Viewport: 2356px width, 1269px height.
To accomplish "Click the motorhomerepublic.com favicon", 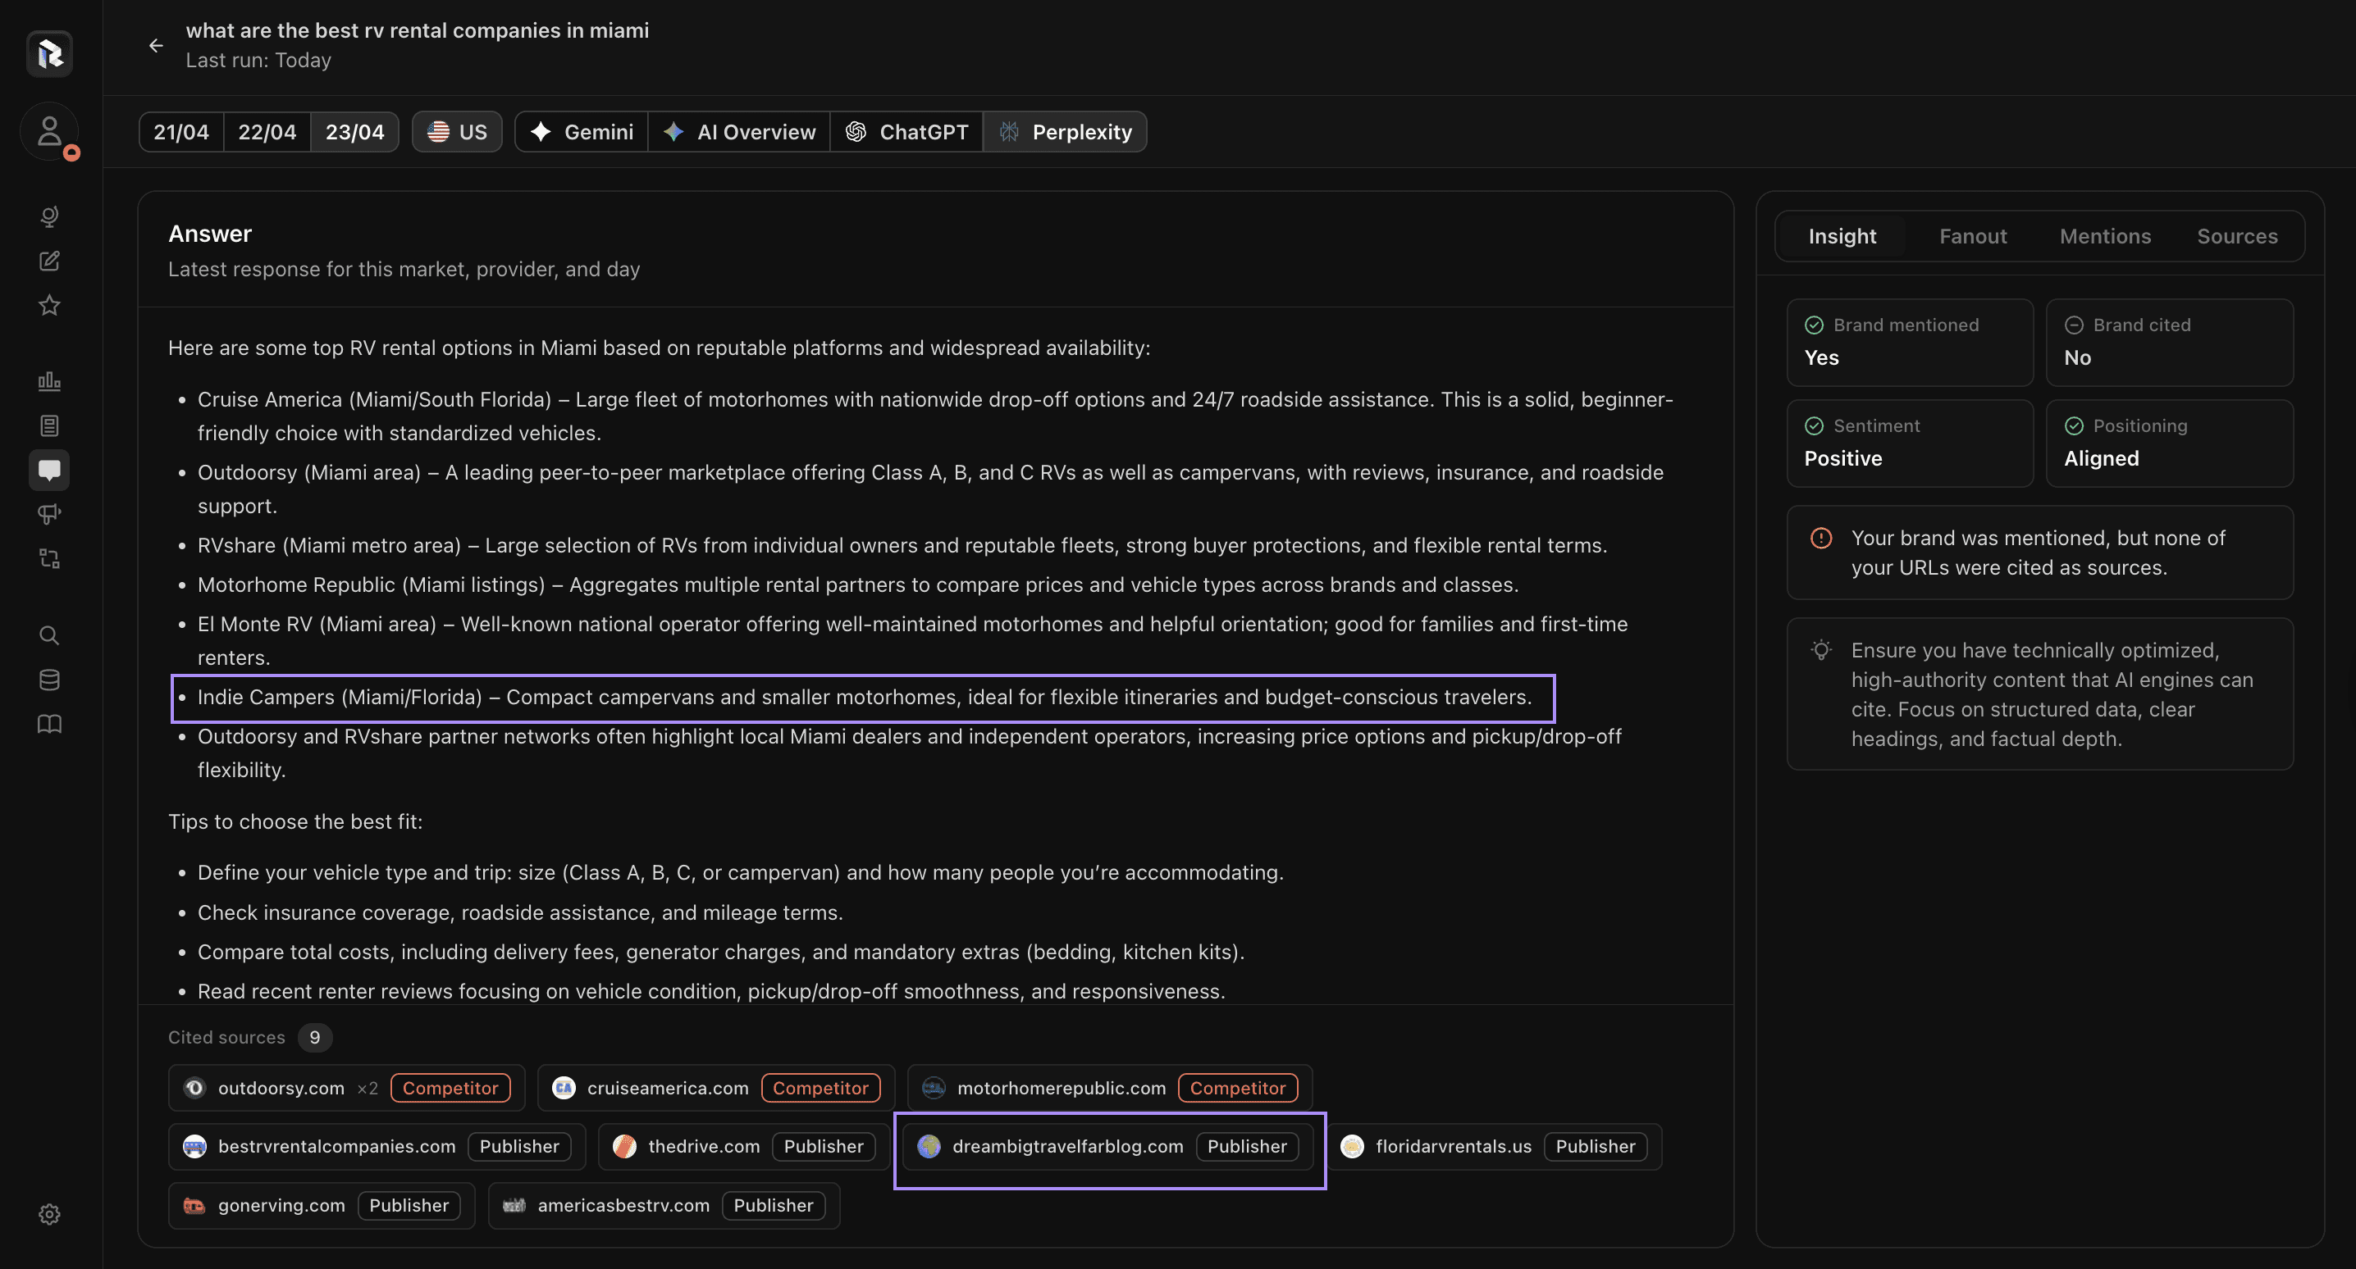I will pos(933,1088).
